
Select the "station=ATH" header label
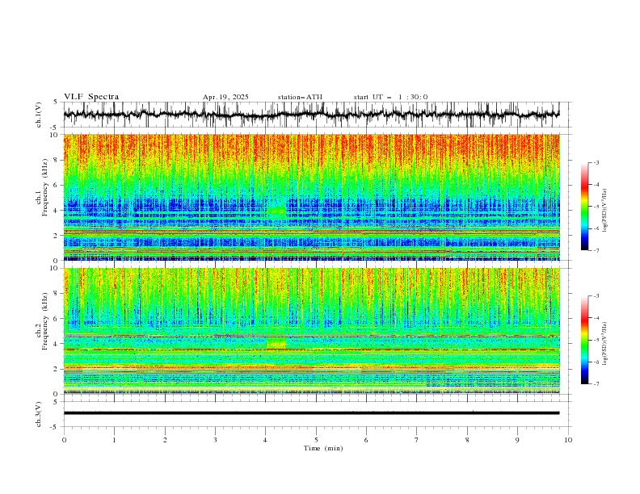tap(300, 97)
